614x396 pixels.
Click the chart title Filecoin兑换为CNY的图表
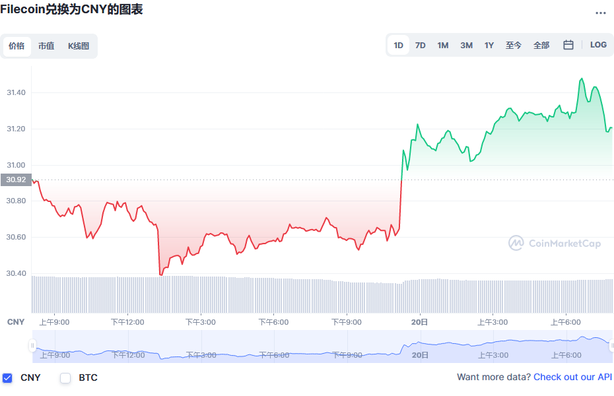pyautogui.click(x=71, y=9)
